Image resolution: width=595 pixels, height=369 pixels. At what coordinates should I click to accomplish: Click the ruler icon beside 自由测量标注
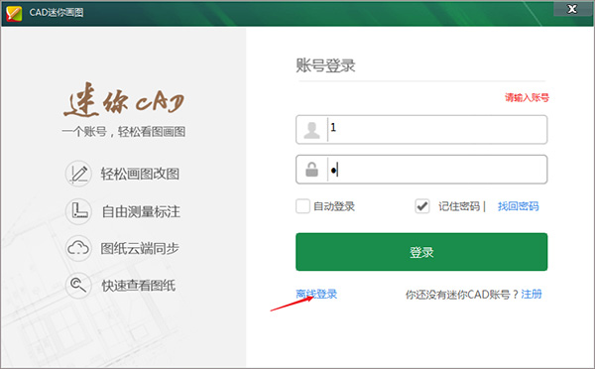pyautogui.click(x=78, y=210)
